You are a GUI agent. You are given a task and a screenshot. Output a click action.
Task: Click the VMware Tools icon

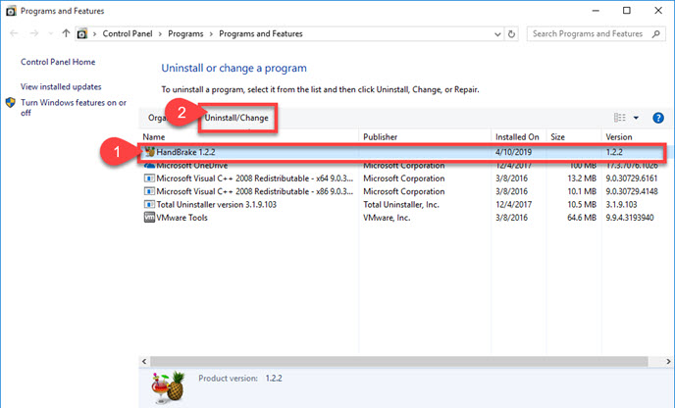[149, 218]
